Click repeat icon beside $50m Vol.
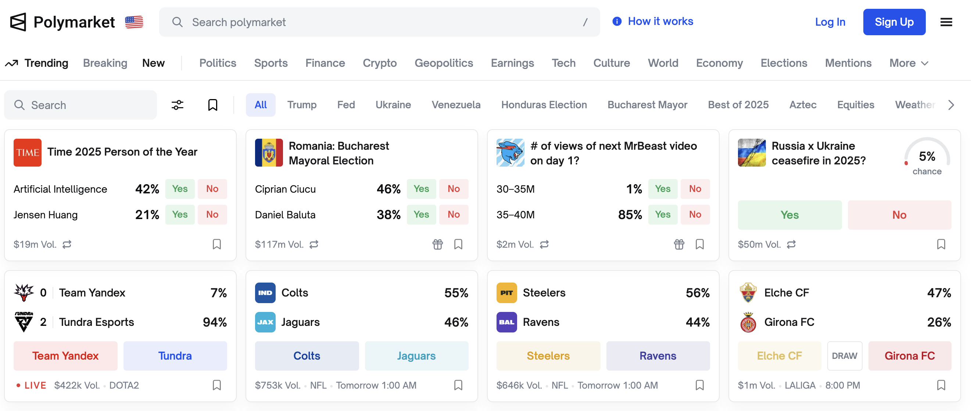 791,245
